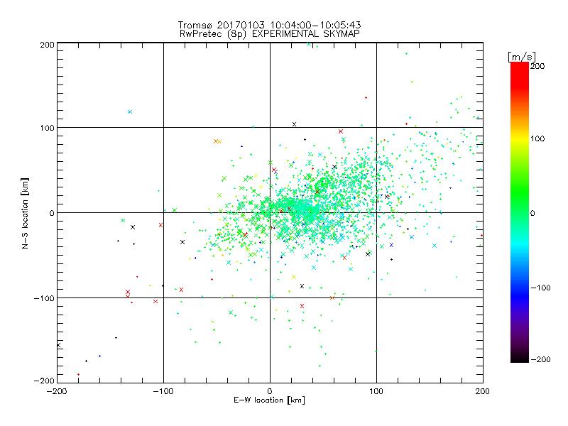Click the colorbar label '0'
This screenshot has width=568, height=426.
coord(532,213)
